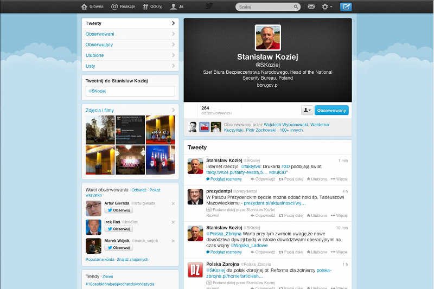Open the 100+ innych followers link
The image size is (434, 289).
(291, 130)
